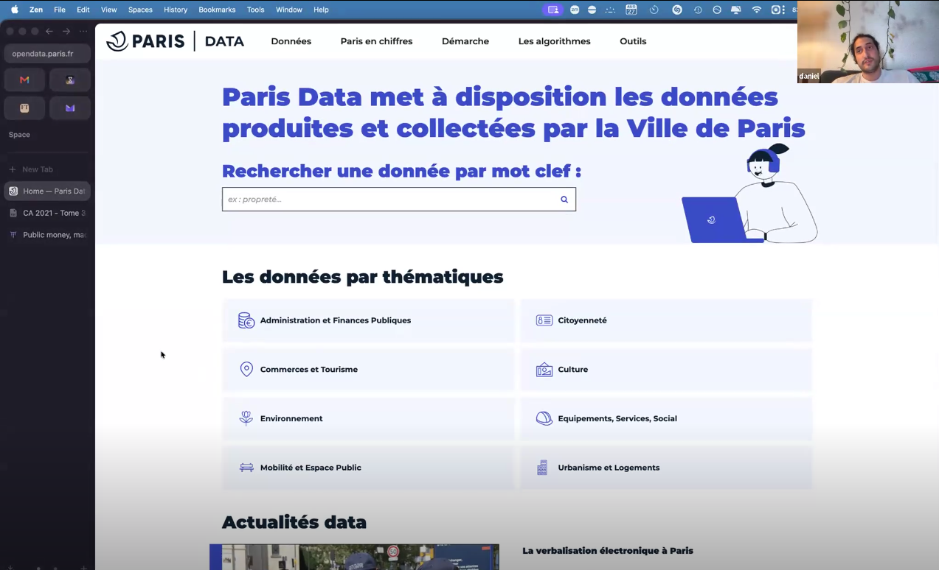
Task: Open Mobilité et Espace Public theme
Action: click(x=368, y=468)
